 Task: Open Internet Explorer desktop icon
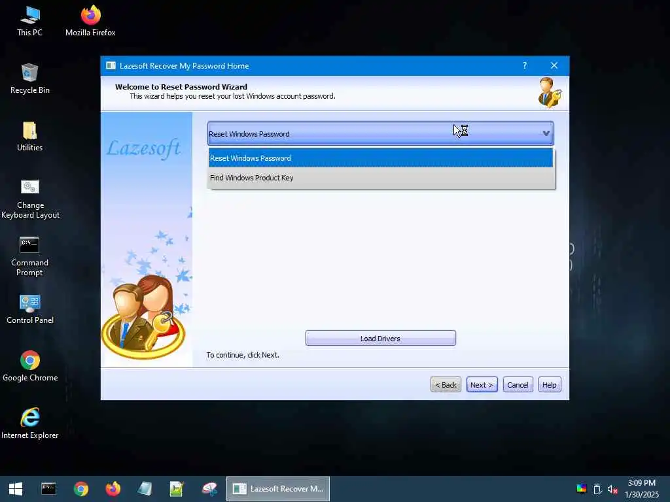(30, 424)
